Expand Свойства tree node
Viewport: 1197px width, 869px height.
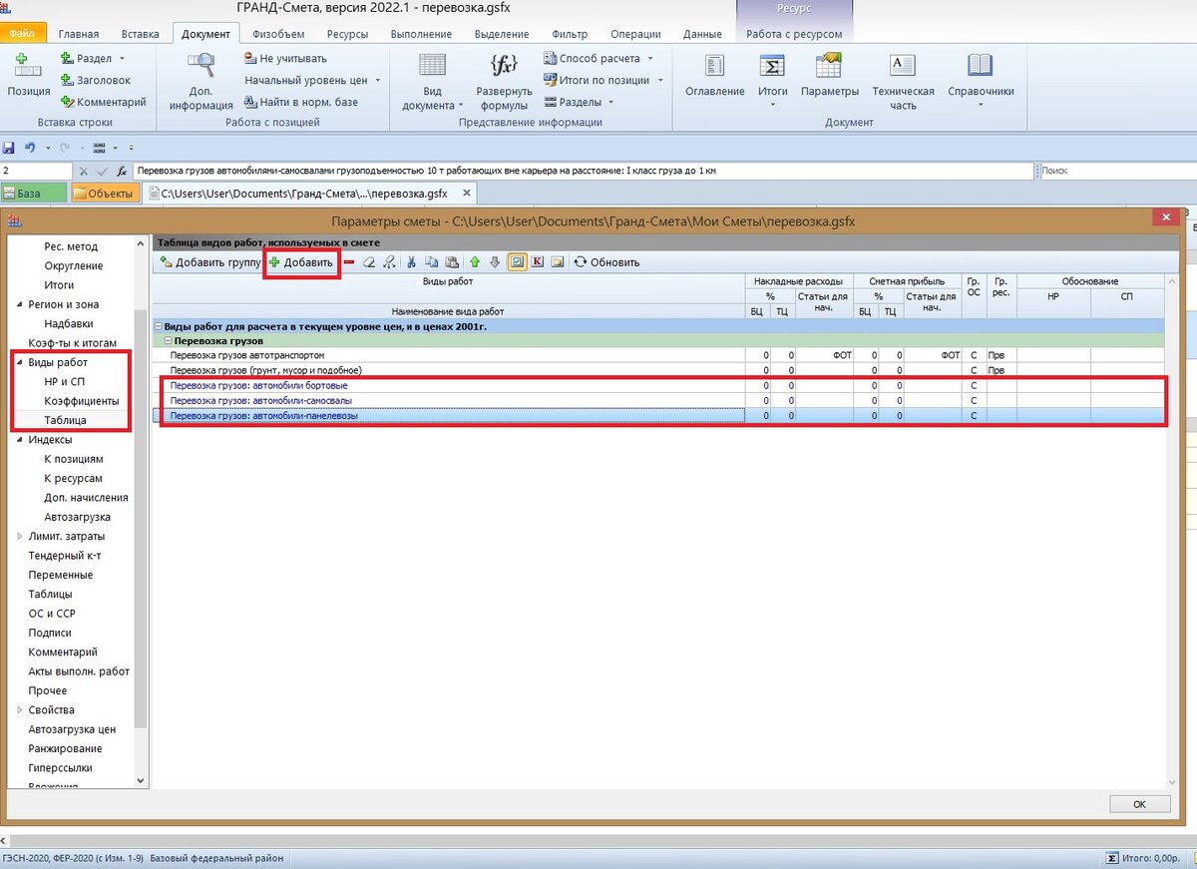tap(19, 710)
